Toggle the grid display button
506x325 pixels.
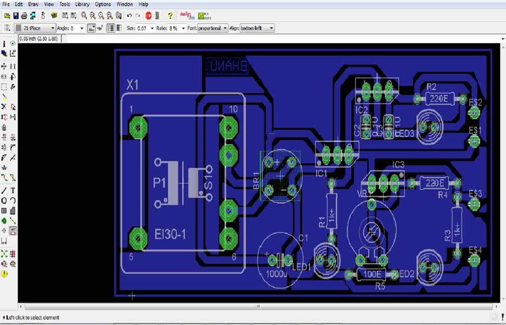(111, 28)
